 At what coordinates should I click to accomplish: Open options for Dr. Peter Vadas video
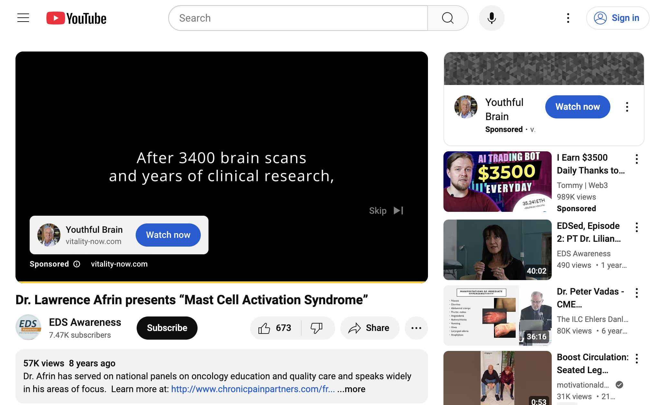pyautogui.click(x=637, y=293)
